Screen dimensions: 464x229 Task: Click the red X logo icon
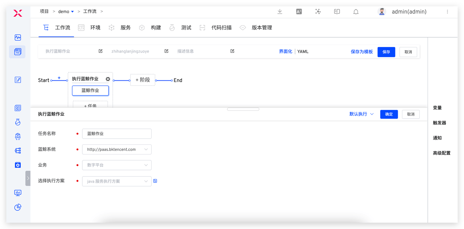(x=18, y=13)
